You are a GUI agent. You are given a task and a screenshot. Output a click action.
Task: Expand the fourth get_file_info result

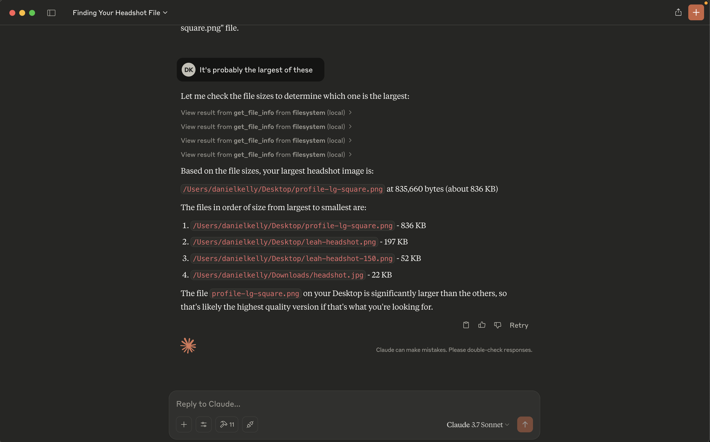[266, 154]
